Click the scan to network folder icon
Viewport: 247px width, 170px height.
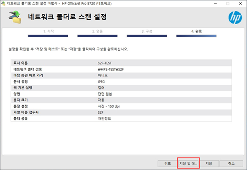tap(15, 17)
